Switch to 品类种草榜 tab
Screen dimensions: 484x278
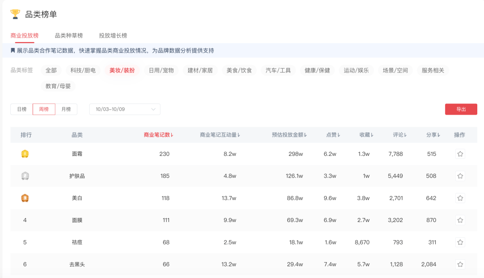69,35
